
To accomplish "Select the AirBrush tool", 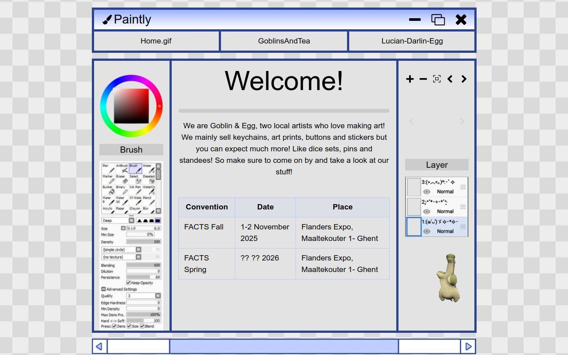I will click(x=122, y=169).
